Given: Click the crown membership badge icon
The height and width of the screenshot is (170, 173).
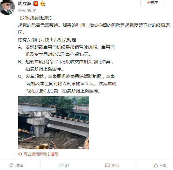Looking at the screenshot, I should click(x=43, y=3).
